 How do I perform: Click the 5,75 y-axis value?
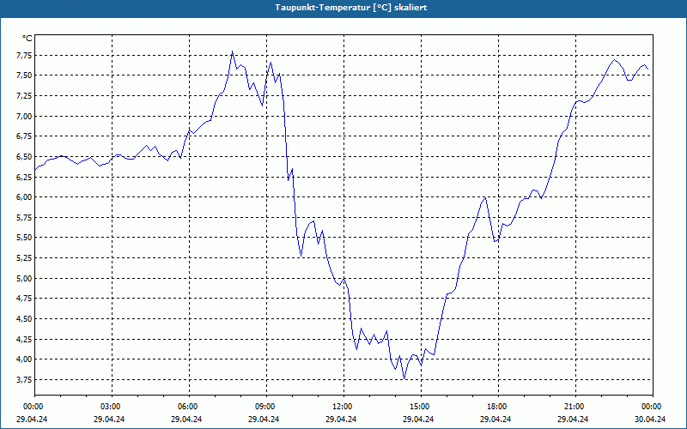click(25, 218)
